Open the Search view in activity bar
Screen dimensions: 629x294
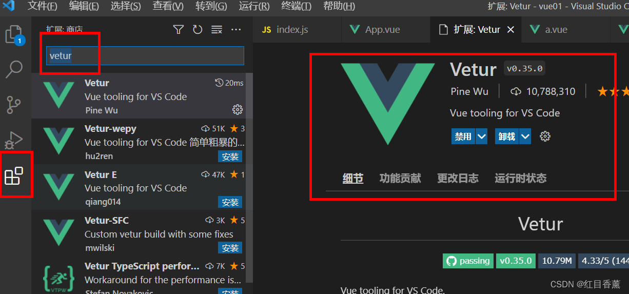click(x=14, y=69)
